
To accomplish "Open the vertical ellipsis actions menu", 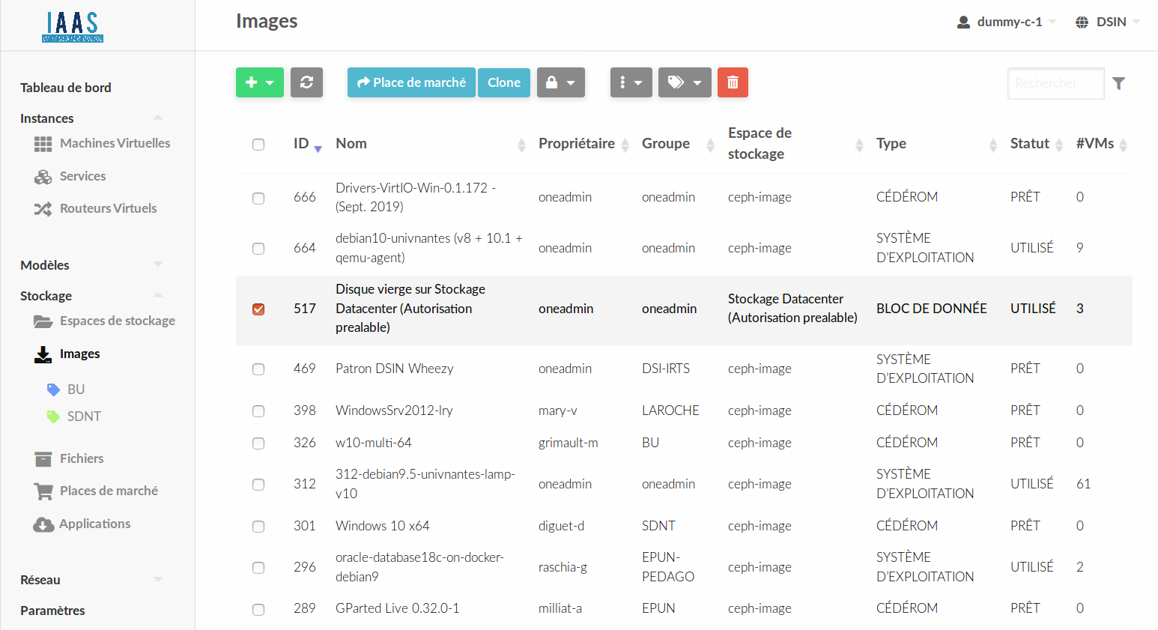I will pos(631,82).
